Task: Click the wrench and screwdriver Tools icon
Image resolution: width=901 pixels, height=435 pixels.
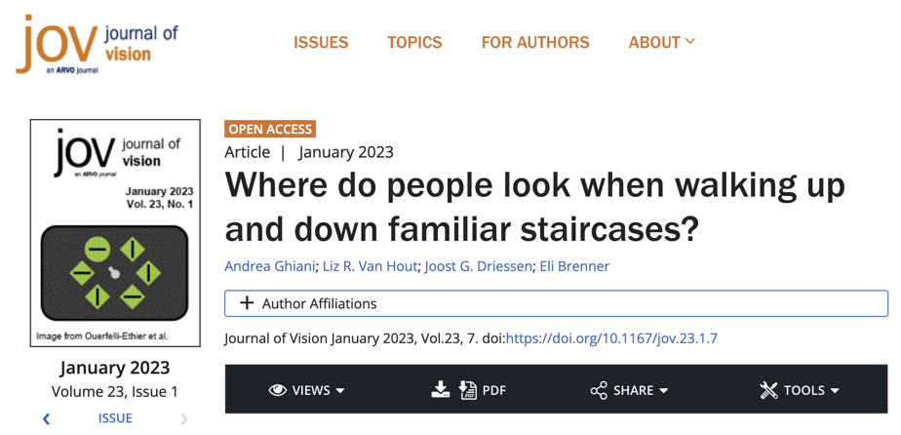Action: coord(769,390)
